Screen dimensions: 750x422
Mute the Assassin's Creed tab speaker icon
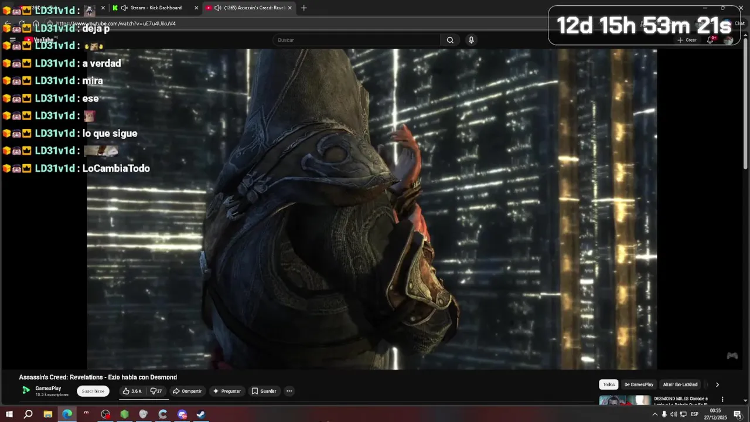[x=218, y=8]
